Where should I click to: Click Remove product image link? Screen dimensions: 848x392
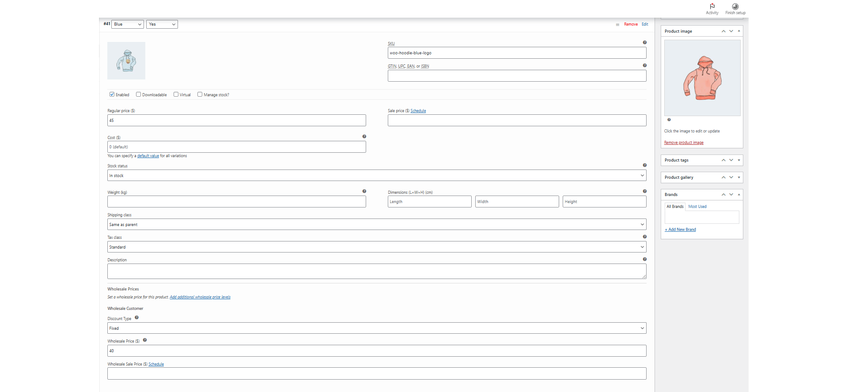[x=684, y=143]
